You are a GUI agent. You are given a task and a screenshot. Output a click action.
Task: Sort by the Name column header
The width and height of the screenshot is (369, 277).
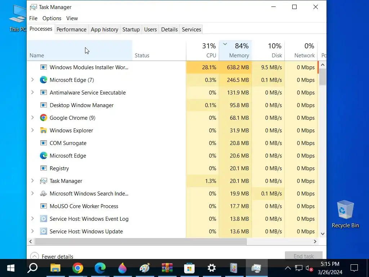[80, 50]
